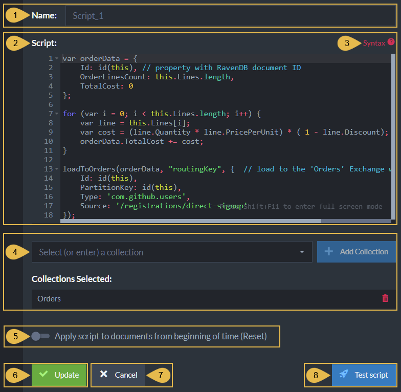401x392 pixels.
Task: Click the Orders row in Collections Selected
Action: (214, 299)
